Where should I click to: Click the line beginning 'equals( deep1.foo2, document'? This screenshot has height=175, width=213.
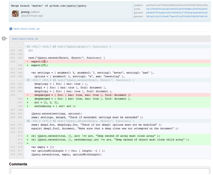click(x=117, y=129)
